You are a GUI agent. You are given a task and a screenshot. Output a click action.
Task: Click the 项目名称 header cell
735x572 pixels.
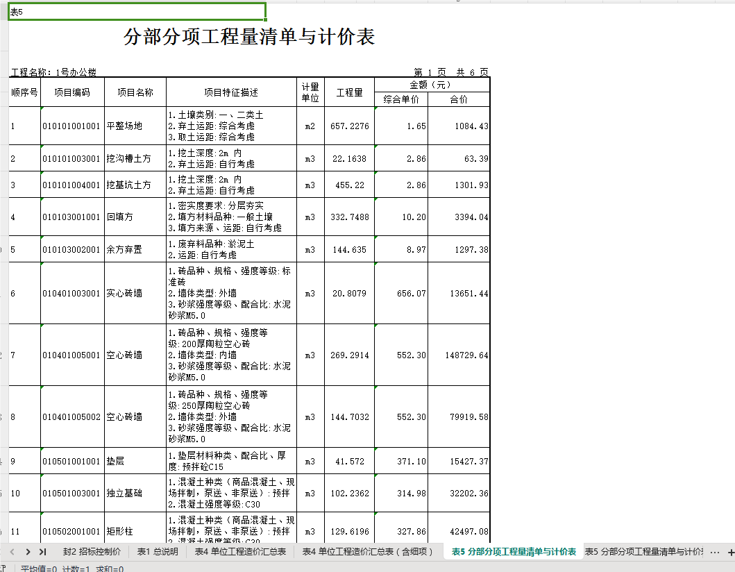pos(135,92)
